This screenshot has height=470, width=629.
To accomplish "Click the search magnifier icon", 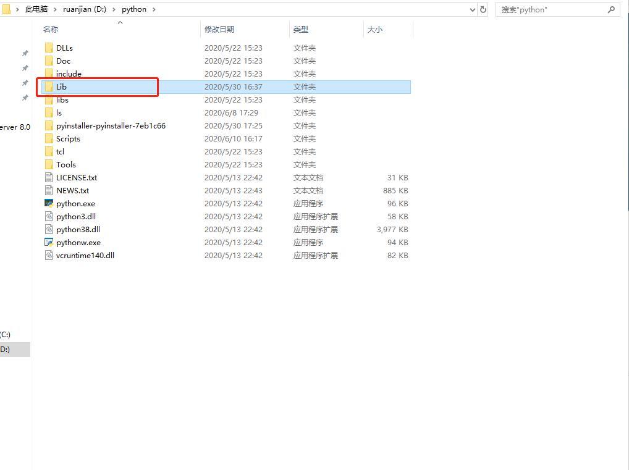I will [x=610, y=10].
